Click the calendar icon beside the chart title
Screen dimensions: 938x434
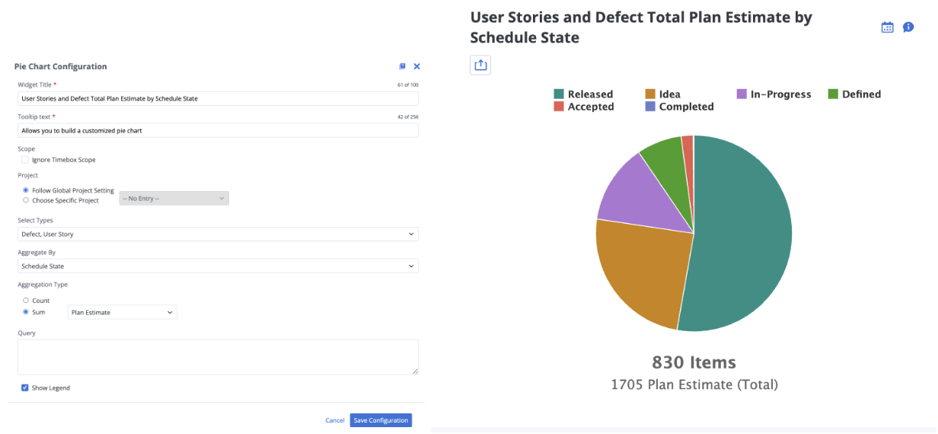click(887, 27)
